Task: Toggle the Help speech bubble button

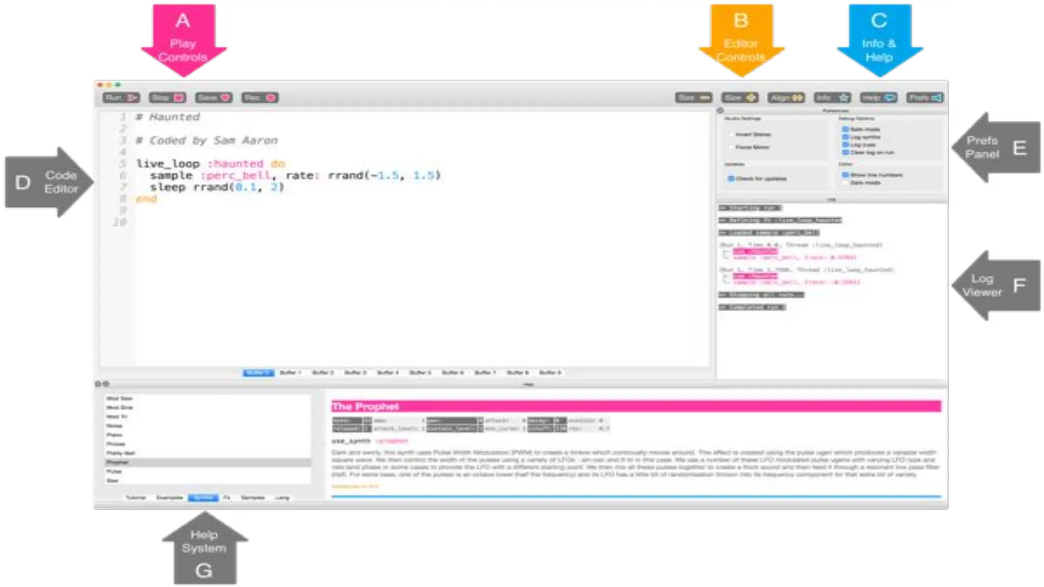Action: coord(878,97)
